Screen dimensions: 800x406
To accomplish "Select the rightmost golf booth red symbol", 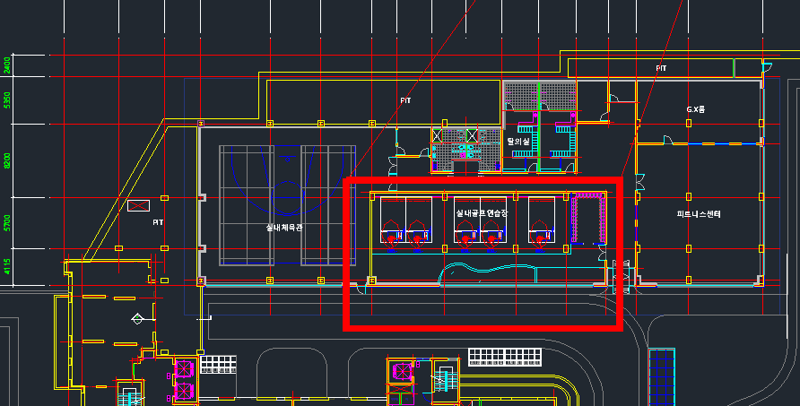I will pos(540,238).
